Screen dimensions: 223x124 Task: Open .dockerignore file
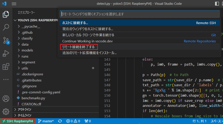(32, 74)
